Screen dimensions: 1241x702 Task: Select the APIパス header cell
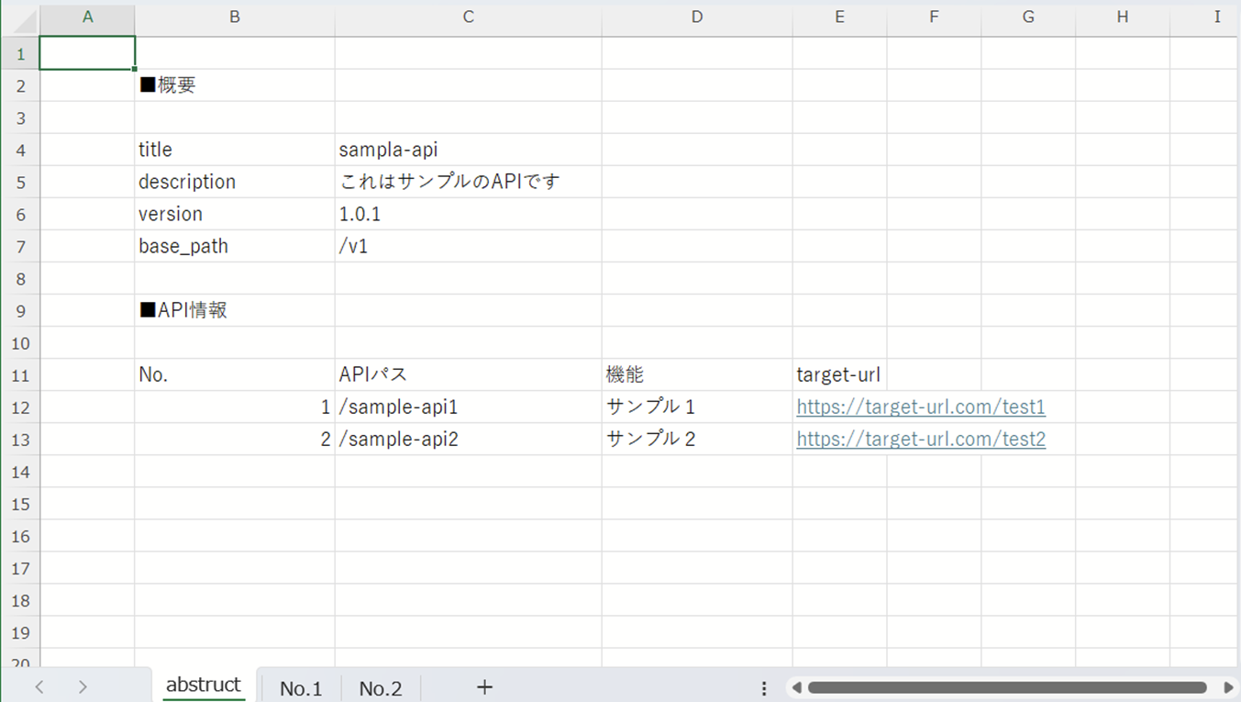(469, 374)
